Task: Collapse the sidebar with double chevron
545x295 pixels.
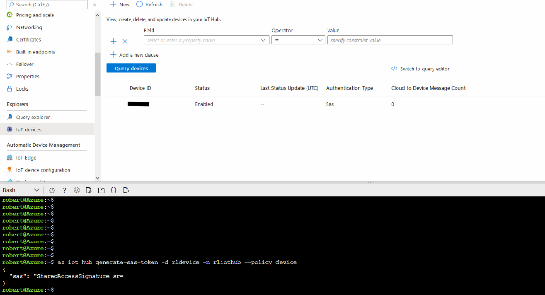Action: click(x=94, y=5)
